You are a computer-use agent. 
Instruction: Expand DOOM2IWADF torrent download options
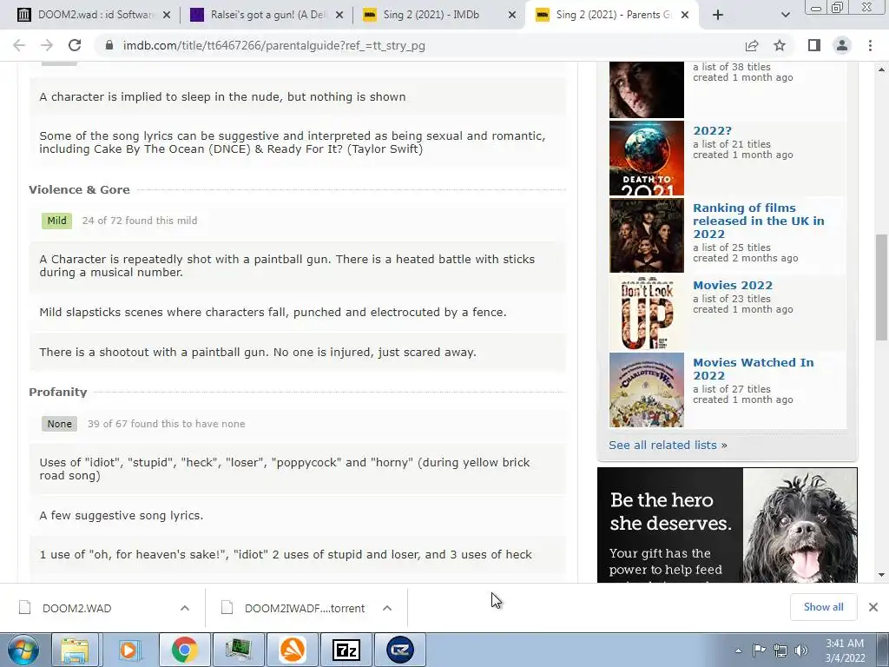pos(387,608)
